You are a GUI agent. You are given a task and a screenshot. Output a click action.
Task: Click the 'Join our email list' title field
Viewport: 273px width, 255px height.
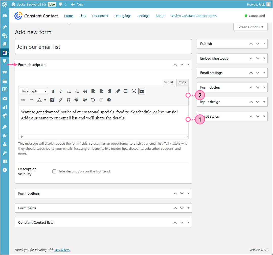(x=103, y=46)
